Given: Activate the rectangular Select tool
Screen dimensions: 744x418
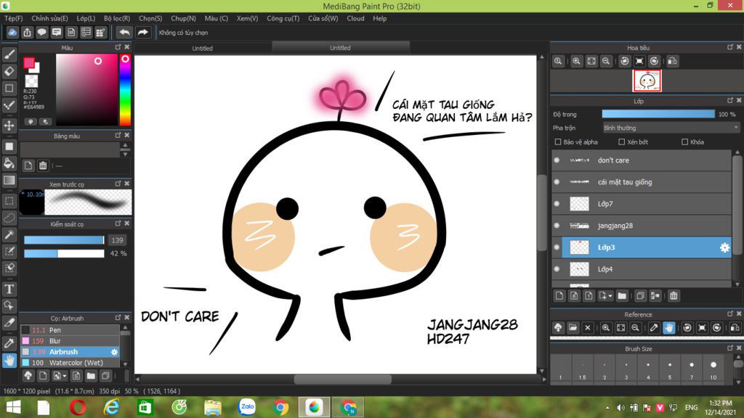Looking at the screenshot, I should pyautogui.click(x=9, y=201).
